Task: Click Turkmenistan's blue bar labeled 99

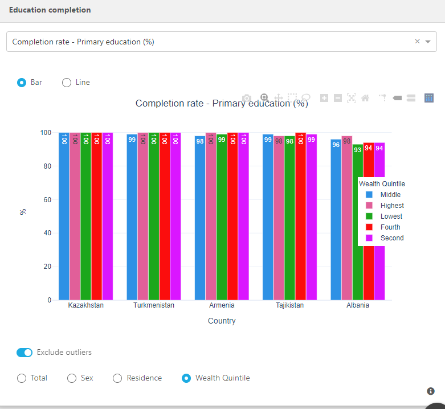Action: point(132,217)
